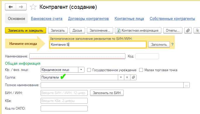Viewport: 200px width, 114px height.
Task: Enable the Государственное учреждение checkbox
Action: [89, 70]
